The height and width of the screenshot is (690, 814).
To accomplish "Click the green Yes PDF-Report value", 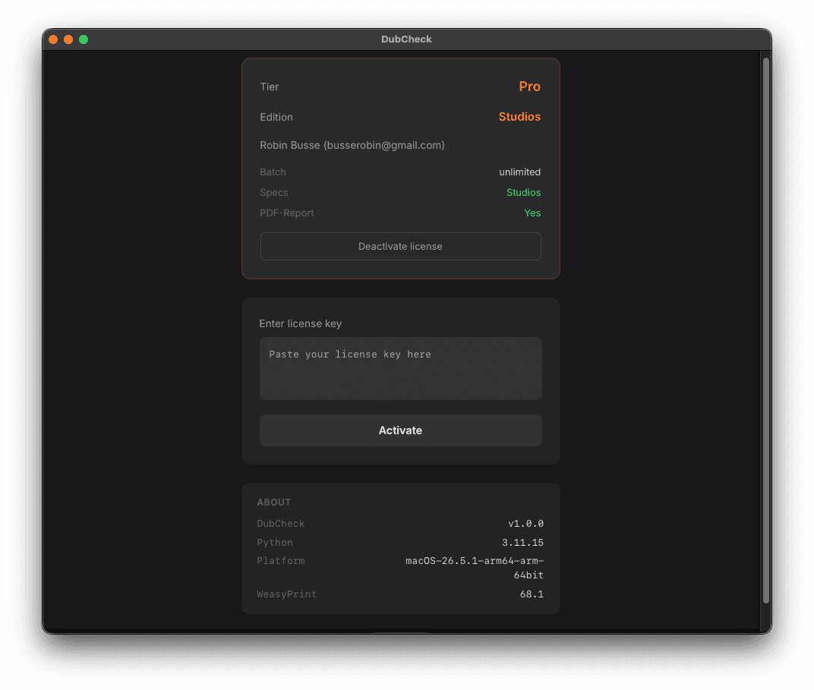I will (532, 213).
